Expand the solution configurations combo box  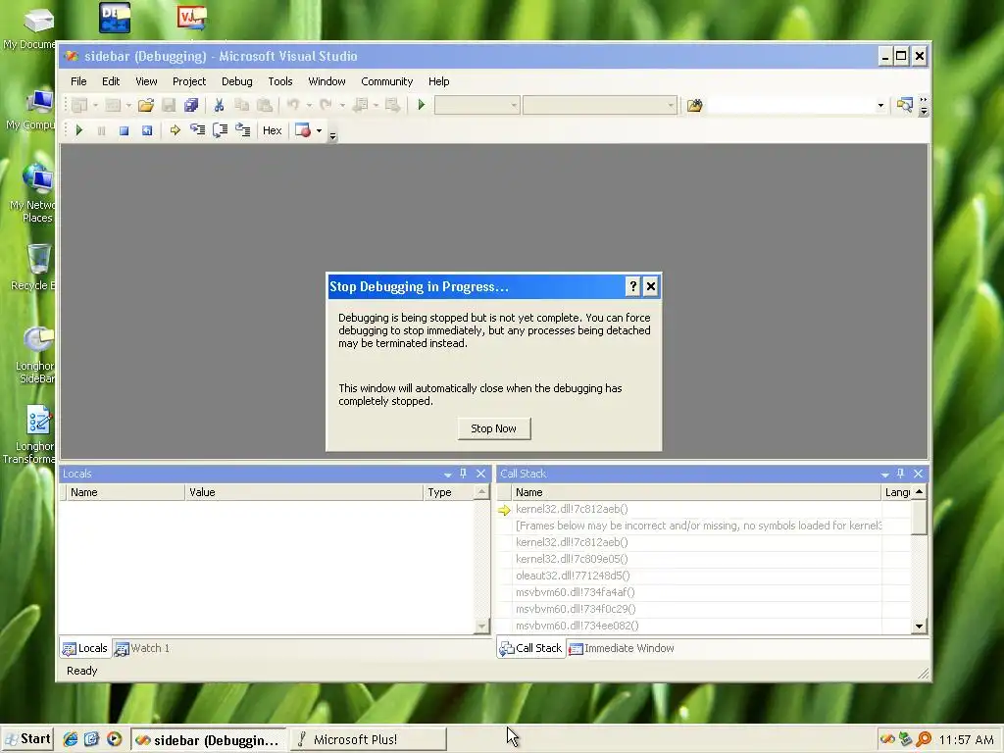pyautogui.click(x=477, y=105)
